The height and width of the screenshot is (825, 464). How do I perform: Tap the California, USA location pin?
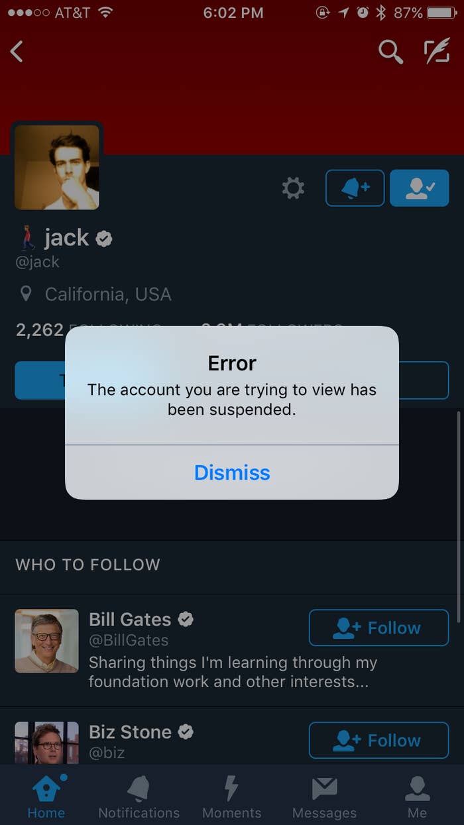tap(26, 294)
